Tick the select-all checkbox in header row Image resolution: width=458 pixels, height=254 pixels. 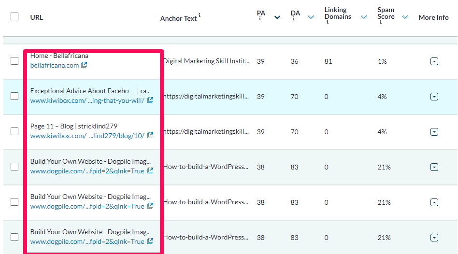[x=14, y=16]
